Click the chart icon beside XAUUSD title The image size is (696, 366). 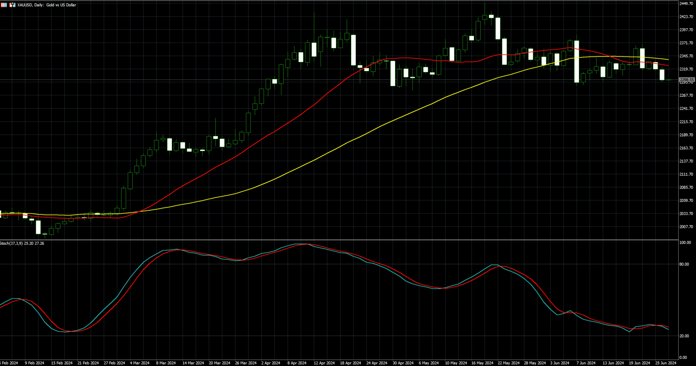12,5
